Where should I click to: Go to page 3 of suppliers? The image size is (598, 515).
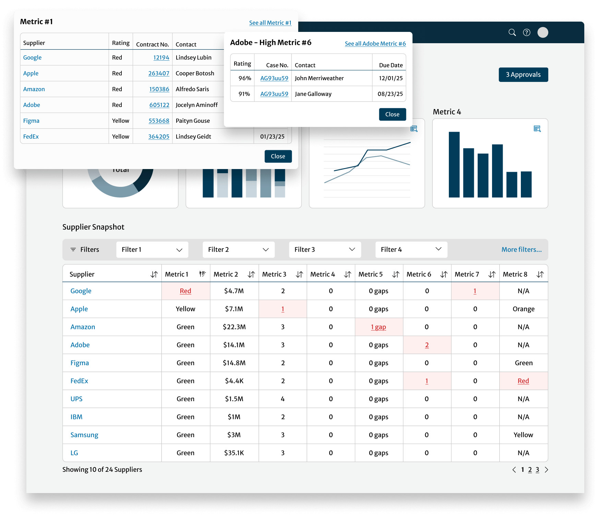pyautogui.click(x=537, y=470)
